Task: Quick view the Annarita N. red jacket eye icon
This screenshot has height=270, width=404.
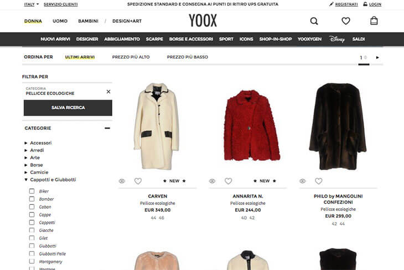Action: pos(212,181)
